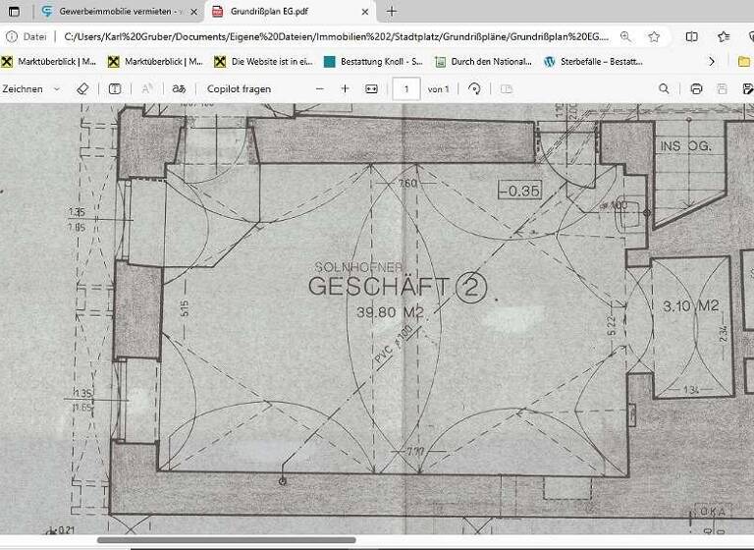Add this page to favorites star
This screenshot has width=754, height=550.
pos(654,36)
